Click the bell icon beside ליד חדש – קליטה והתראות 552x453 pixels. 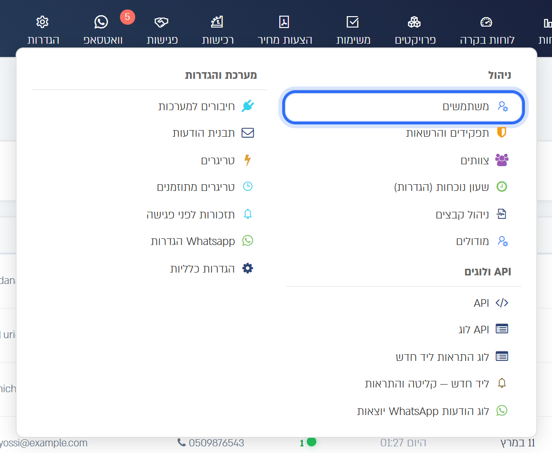(x=502, y=383)
